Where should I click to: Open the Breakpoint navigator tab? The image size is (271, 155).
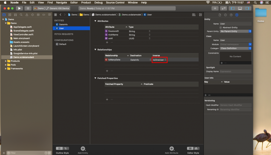(x=44, y=15)
